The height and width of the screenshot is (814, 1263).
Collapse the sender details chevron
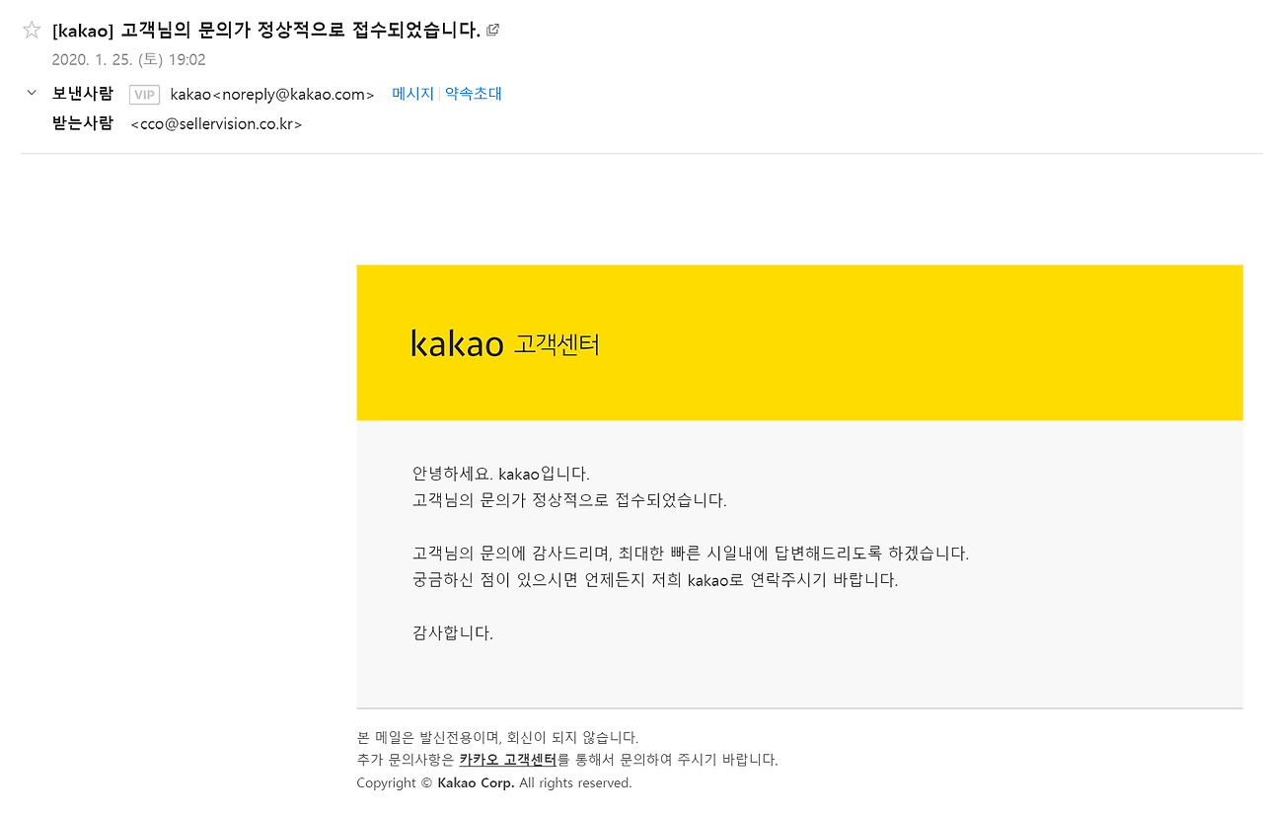pyautogui.click(x=32, y=93)
